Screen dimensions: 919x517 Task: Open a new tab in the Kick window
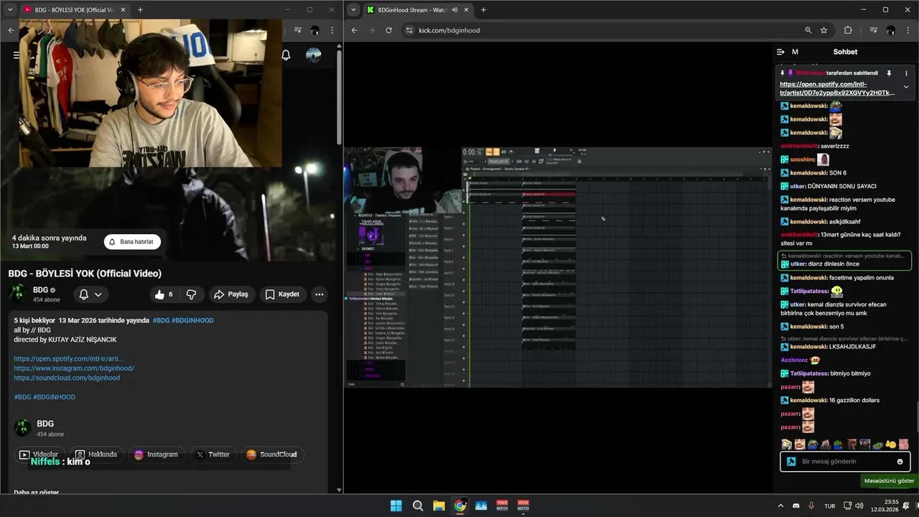tap(483, 10)
